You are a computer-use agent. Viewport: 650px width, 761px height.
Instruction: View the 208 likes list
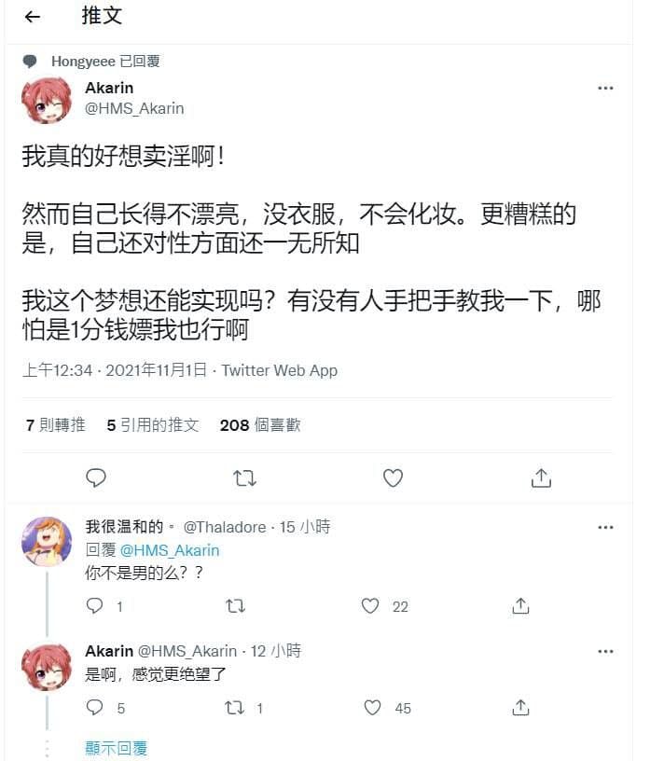pyautogui.click(x=260, y=425)
